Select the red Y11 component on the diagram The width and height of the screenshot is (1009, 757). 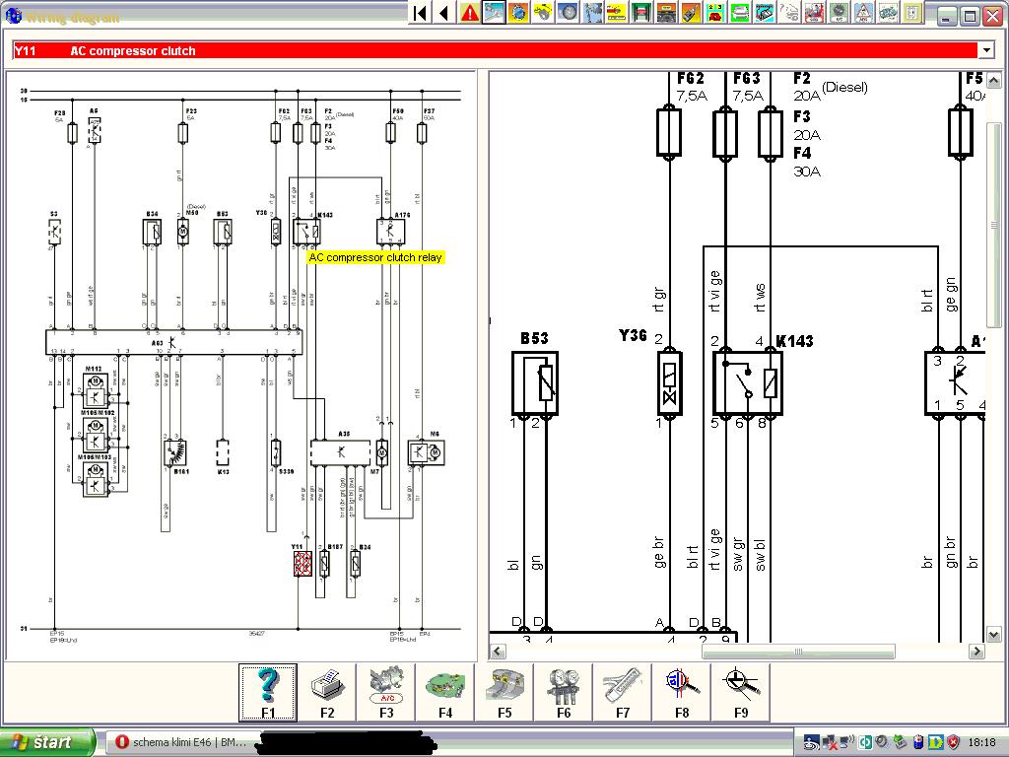pyautogui.click(x=303, y=564)
